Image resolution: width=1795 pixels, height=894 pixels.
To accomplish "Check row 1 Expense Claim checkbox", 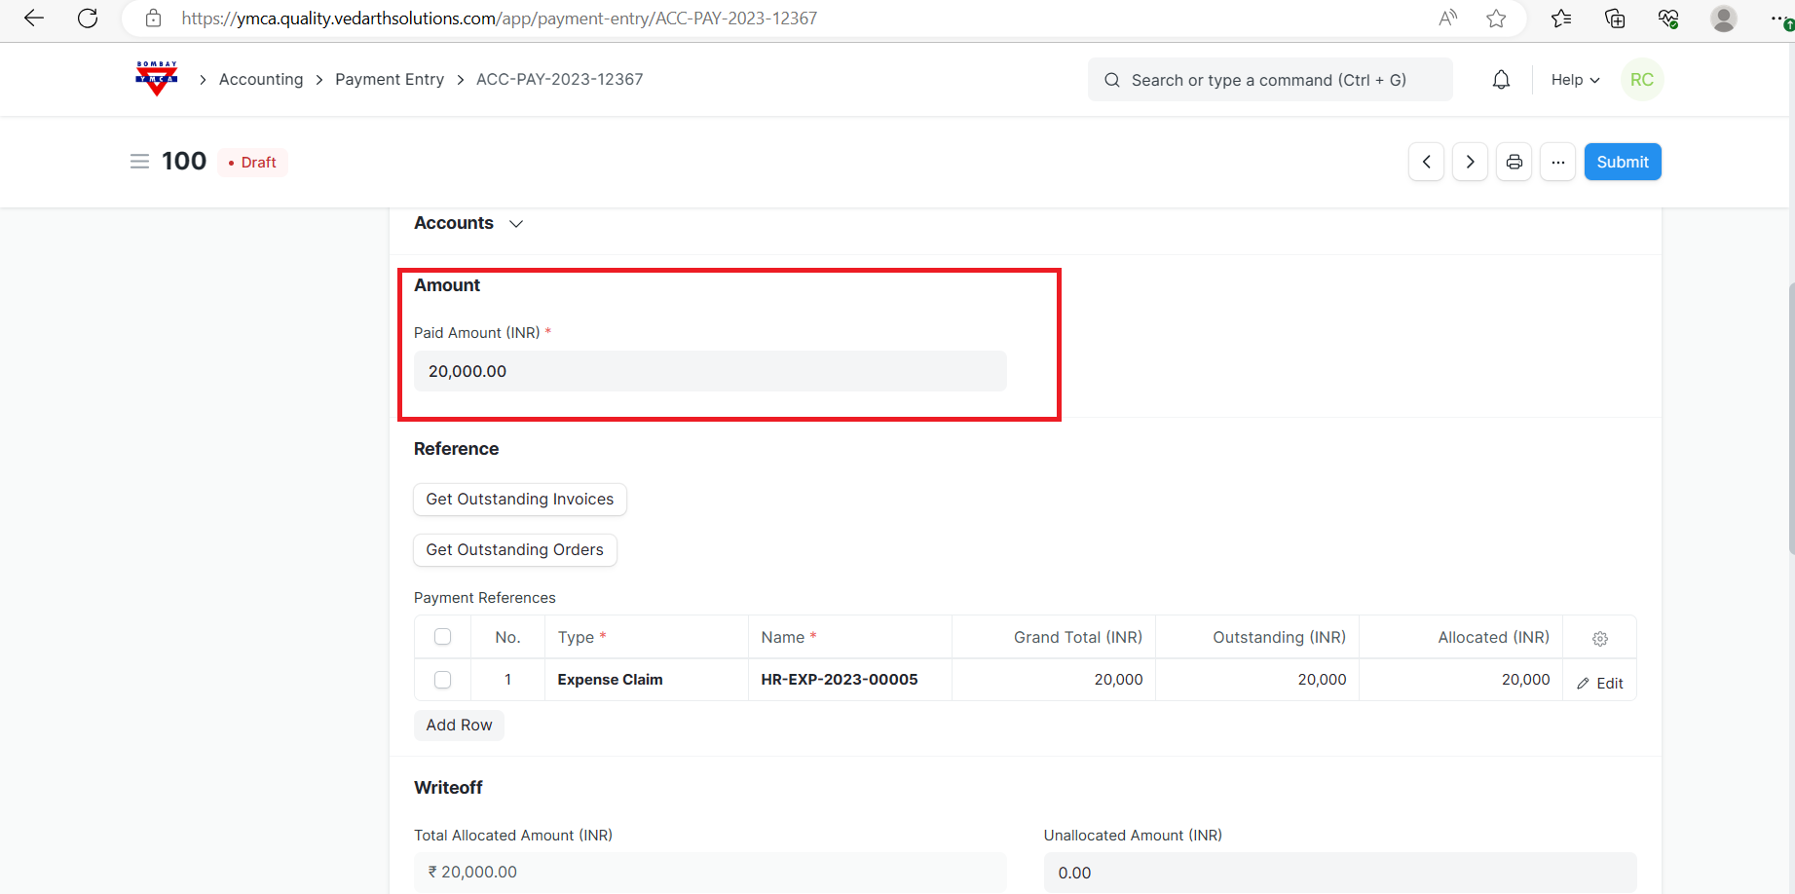I will (442, 680).
